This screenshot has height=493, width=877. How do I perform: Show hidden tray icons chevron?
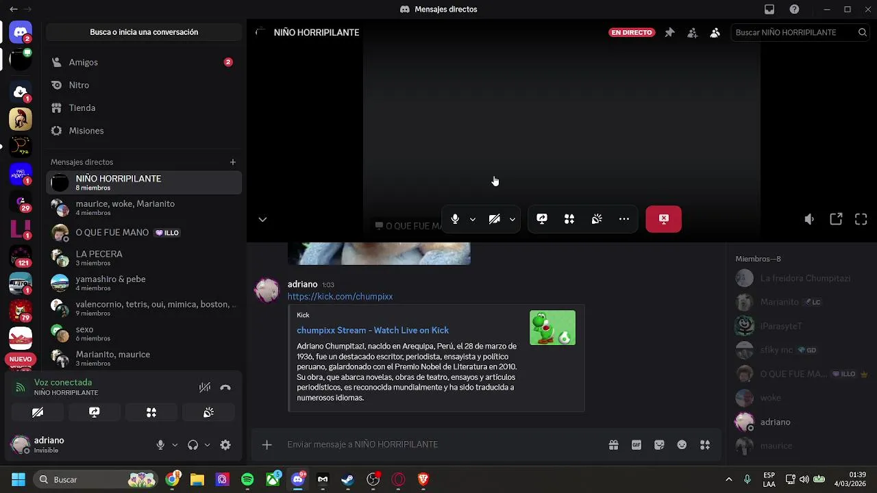click(728, 479)
